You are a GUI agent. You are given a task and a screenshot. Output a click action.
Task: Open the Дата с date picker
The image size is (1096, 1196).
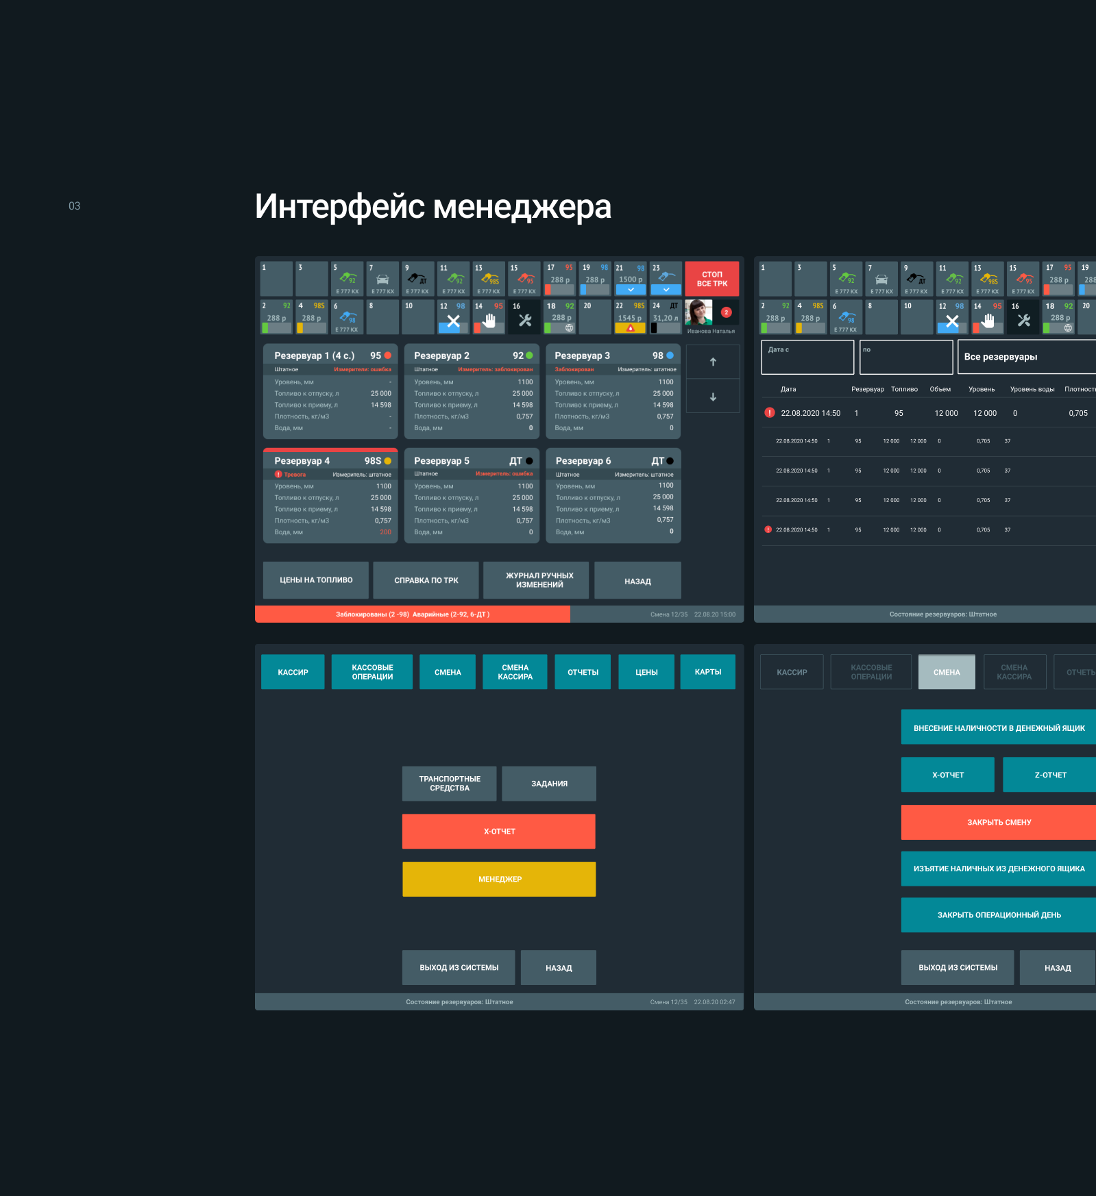coord(807,357)
